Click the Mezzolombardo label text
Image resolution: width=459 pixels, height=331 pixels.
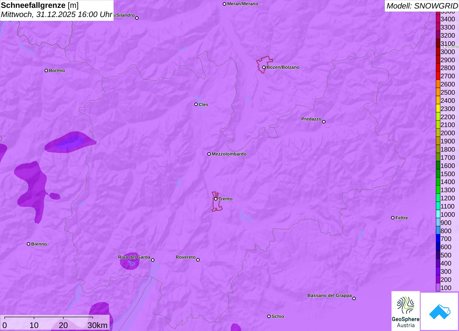(229, 154)
